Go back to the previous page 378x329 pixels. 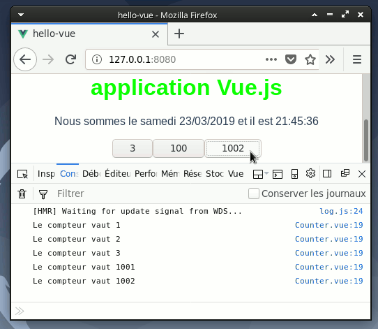pos(25,59)
